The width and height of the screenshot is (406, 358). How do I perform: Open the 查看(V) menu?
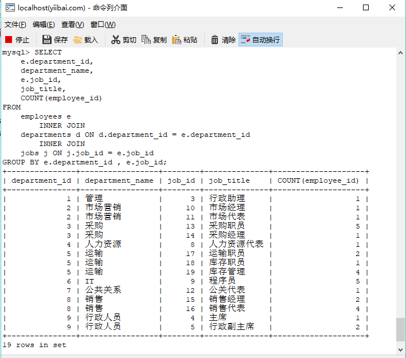[72, 25]
